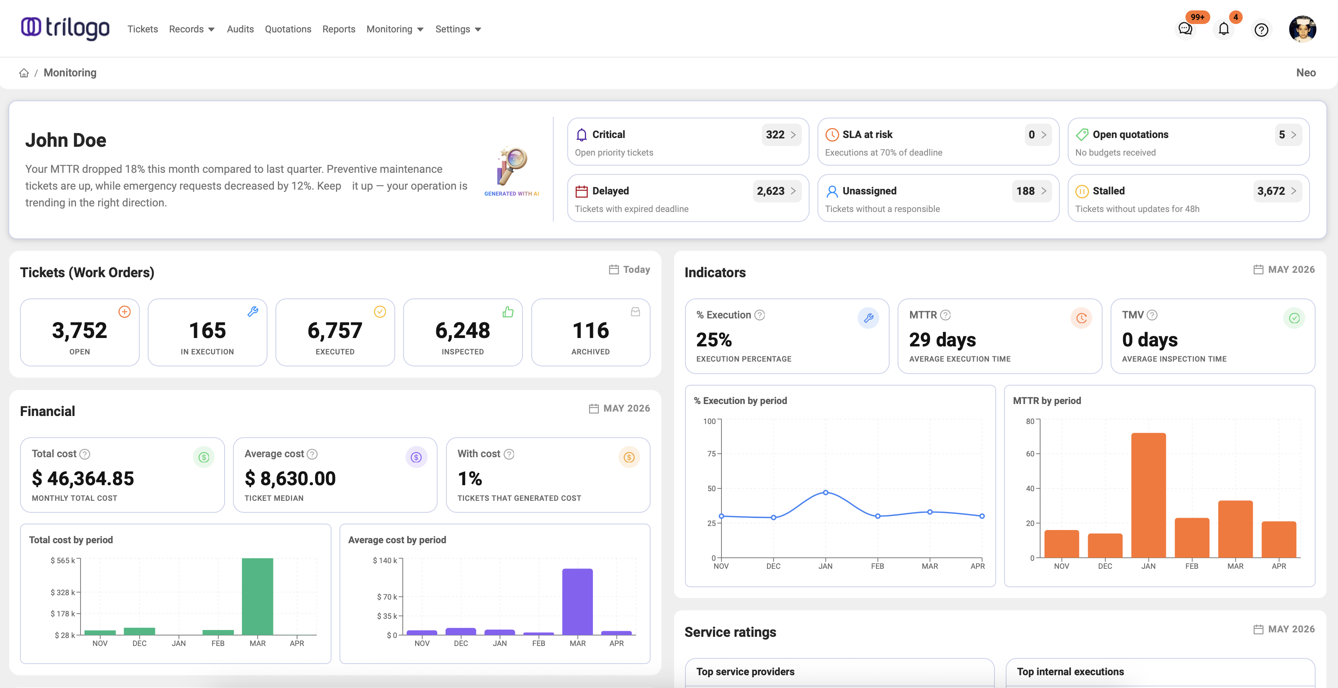Open the Delayed tickets count 2,623
Screen dimensions: 1338x688
click(x=777, y=191)
